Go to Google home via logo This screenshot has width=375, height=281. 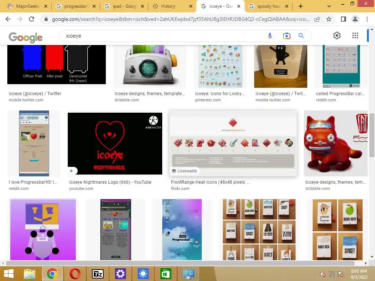pos(26,37)
